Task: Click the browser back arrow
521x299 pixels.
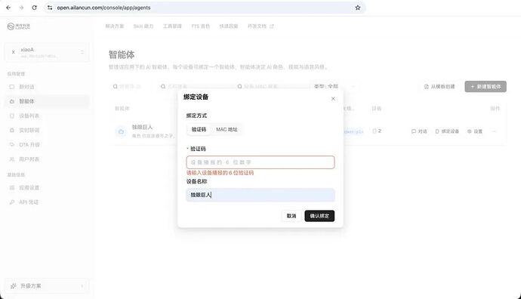Action: click(x=8, y=8)
